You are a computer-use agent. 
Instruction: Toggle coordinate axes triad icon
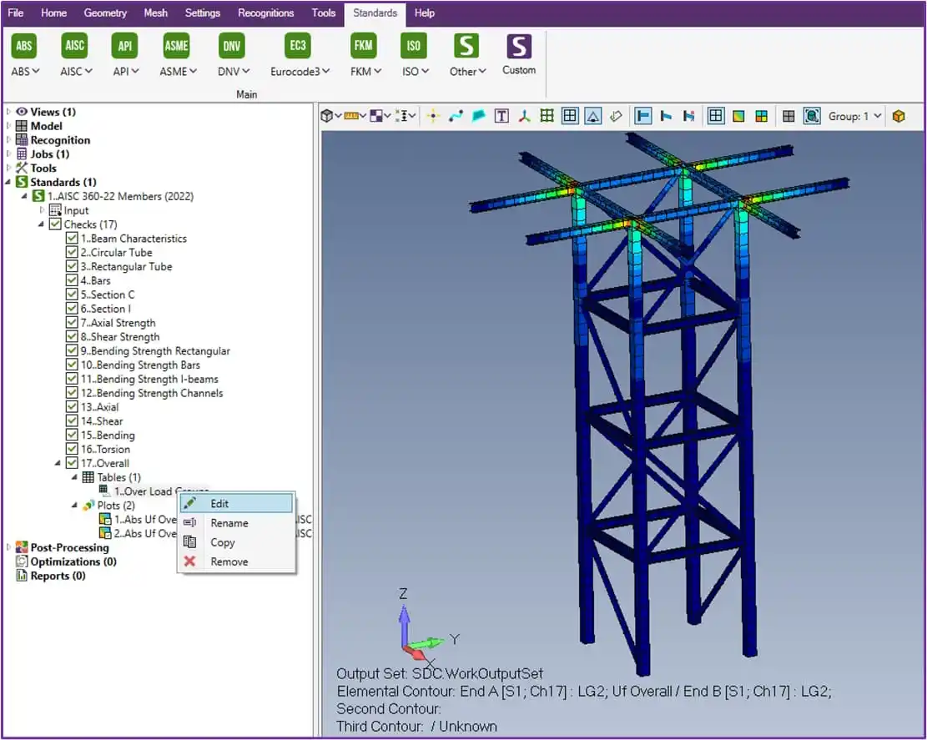pos(524,116)
